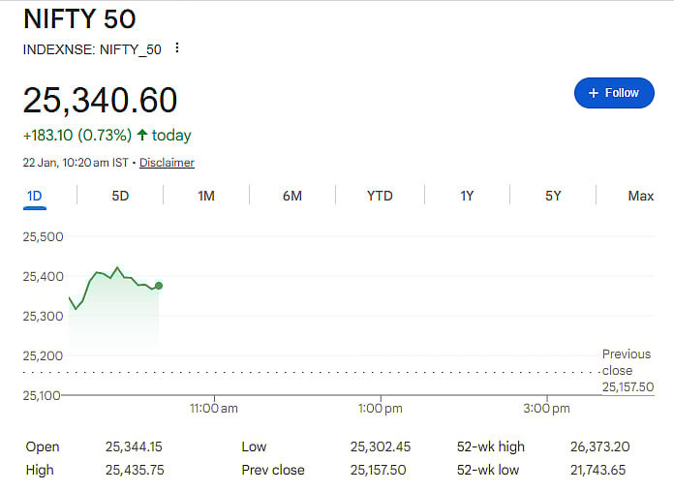The image size is (674, 492).
Task: Click the NIFTY 50 title
Action: click(79, 18)
